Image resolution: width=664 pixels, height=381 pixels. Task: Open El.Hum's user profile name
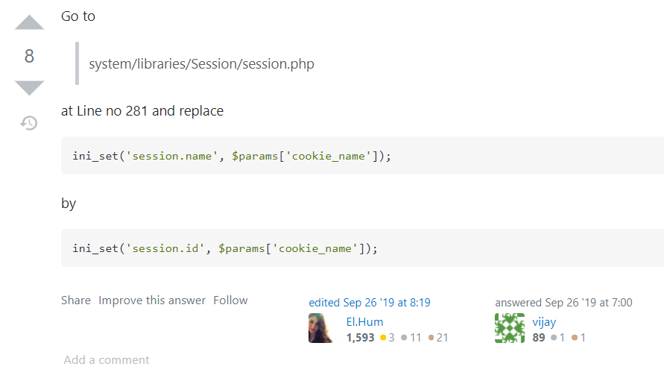click(362, 322)
